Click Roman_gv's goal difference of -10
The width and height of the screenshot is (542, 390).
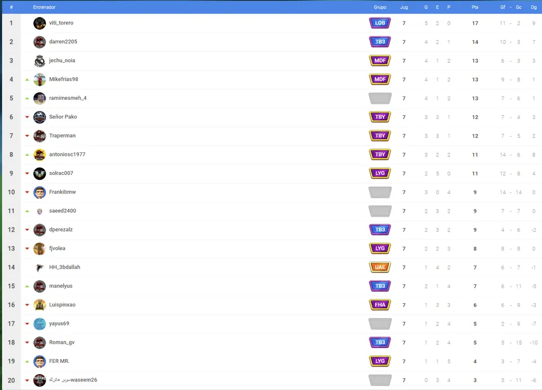pos(534,343)
